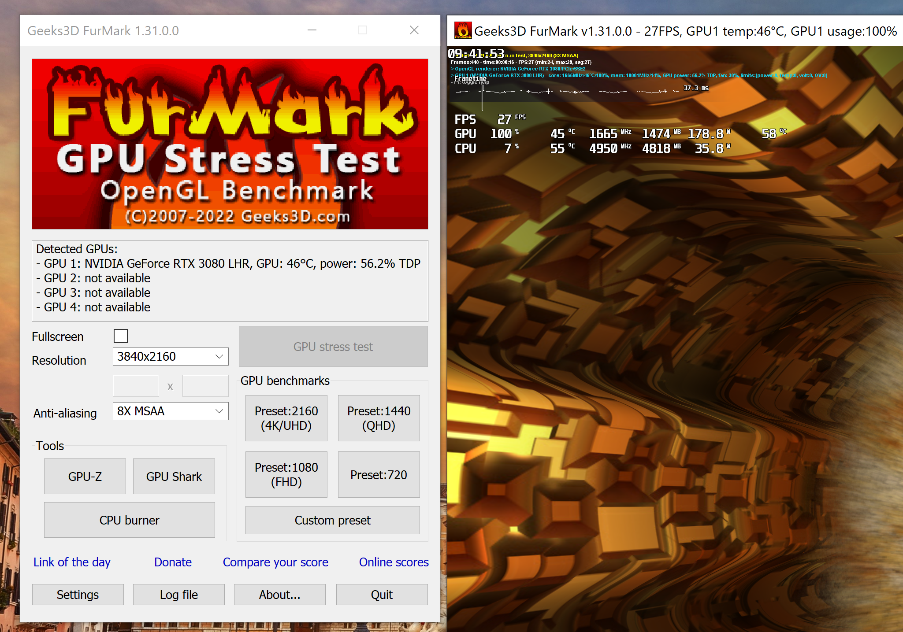Click the custom height input field

tap(205, 386)
